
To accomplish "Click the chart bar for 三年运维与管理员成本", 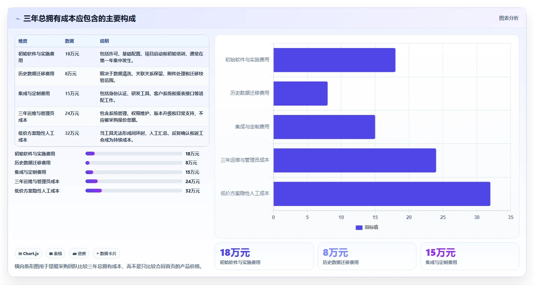I will click(355, 160).
